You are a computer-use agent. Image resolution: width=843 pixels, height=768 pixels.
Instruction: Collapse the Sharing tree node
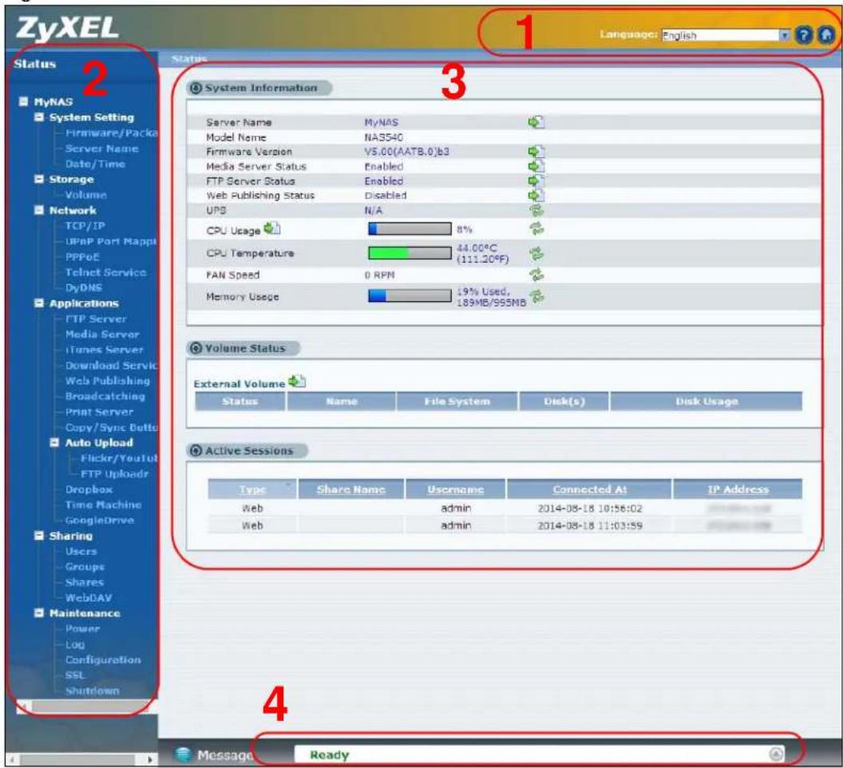(38, 535)
